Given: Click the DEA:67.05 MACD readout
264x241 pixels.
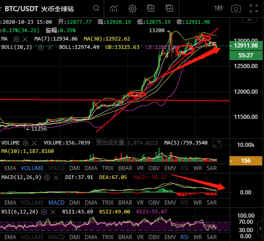Looking at the screenshot, I should click(x=113, y=177).
